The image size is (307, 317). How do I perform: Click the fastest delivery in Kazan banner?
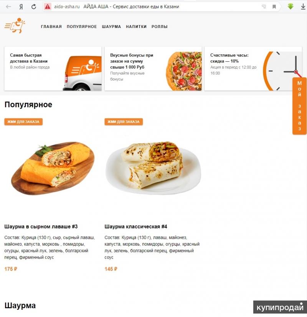[53, 69]
